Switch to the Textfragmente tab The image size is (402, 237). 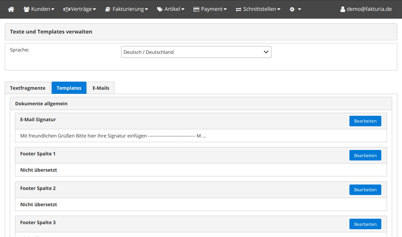[x=27, y=88]
